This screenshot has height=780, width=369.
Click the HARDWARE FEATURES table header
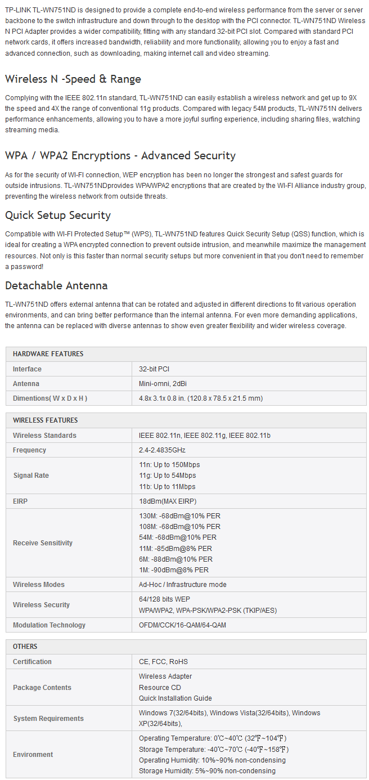[48, 354]
